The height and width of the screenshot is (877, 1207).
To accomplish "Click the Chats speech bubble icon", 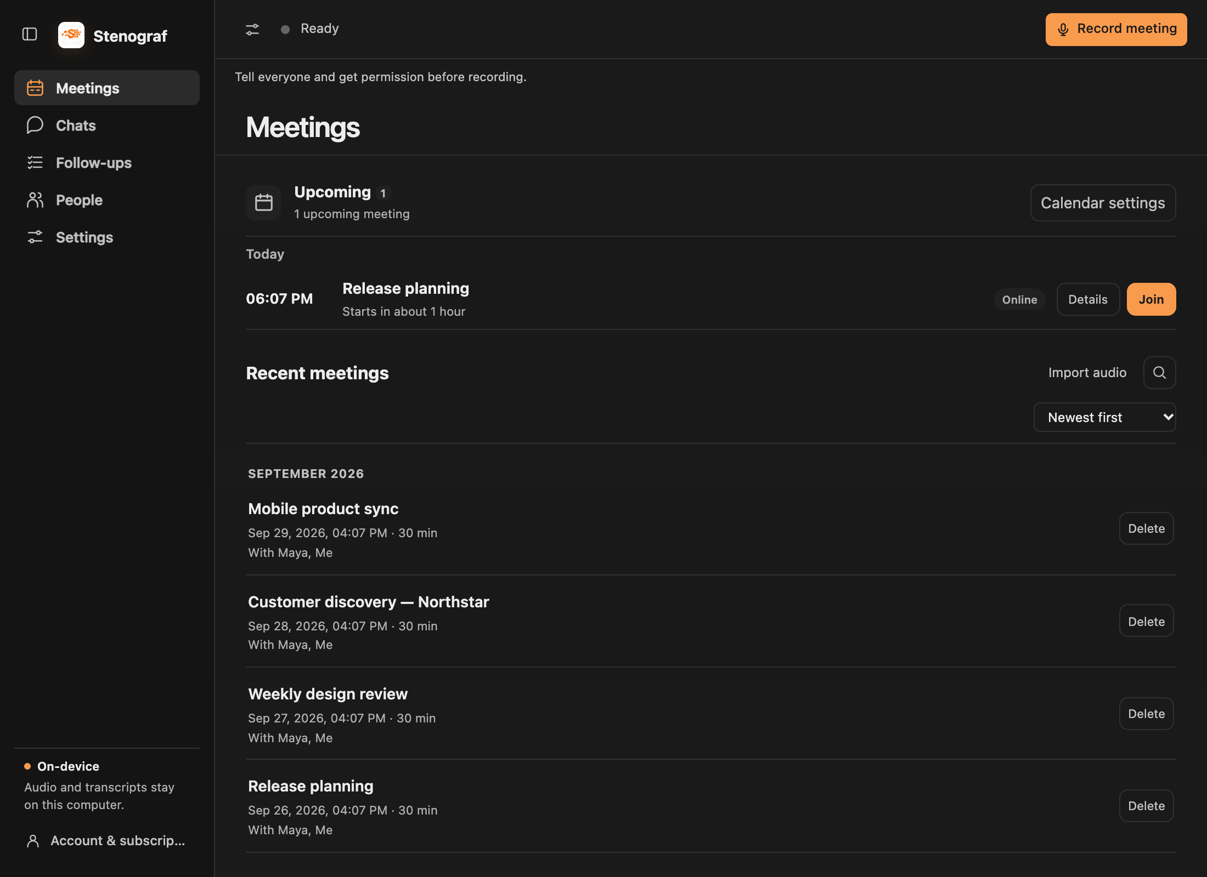I will [35, 125].
